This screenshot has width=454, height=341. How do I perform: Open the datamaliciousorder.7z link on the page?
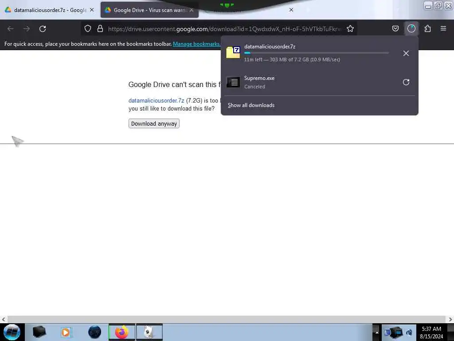[x=157, y=101]
